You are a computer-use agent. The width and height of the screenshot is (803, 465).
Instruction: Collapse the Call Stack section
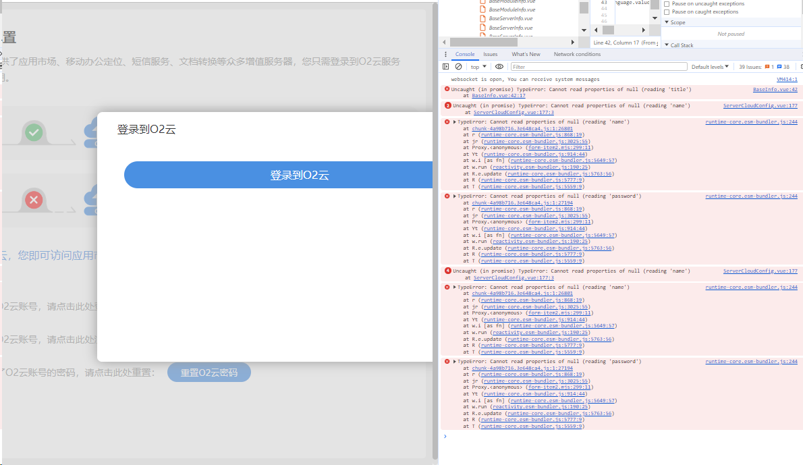pyautogui.click(x=667, y=45)
